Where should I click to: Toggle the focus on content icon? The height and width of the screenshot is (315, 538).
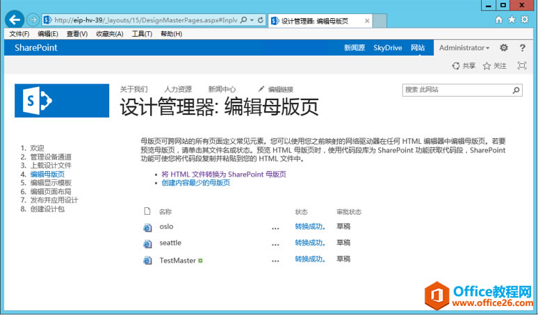[x=522, y=65]
